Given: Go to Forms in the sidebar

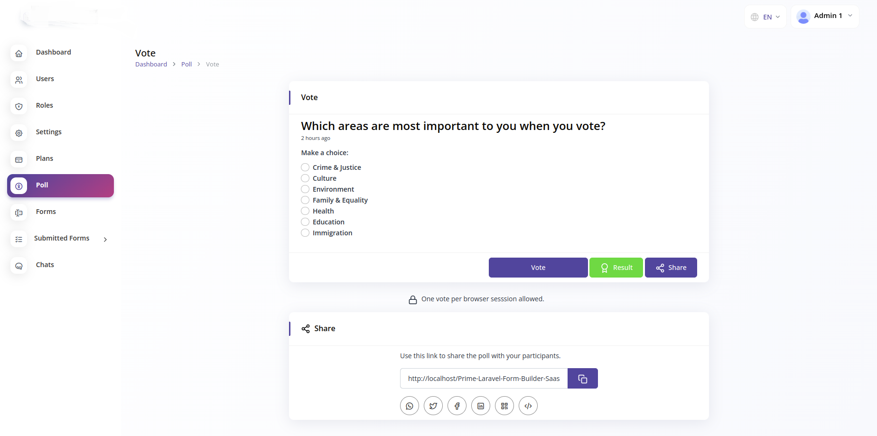Looking at the screenshot, I should (x=46, y=212).
